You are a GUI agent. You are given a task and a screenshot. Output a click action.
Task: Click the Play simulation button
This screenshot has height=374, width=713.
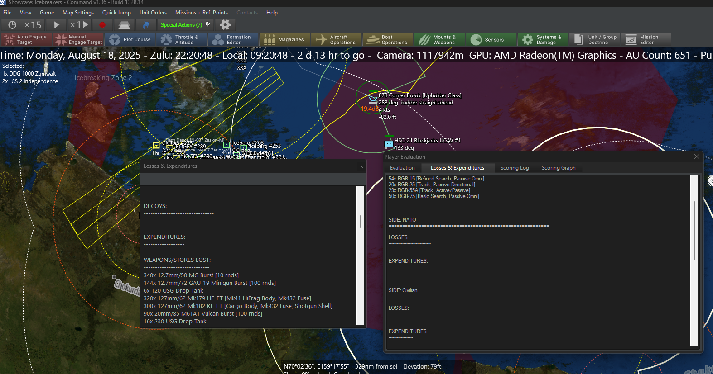[x=57, y=25]
